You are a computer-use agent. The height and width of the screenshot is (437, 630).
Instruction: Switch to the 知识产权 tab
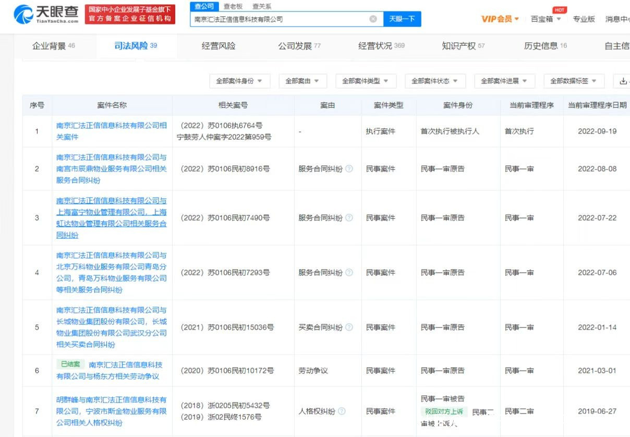click(463, 46)
